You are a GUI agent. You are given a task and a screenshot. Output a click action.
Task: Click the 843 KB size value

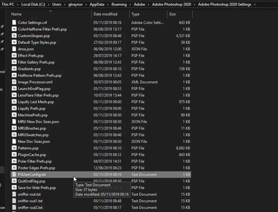coord(184,155)
